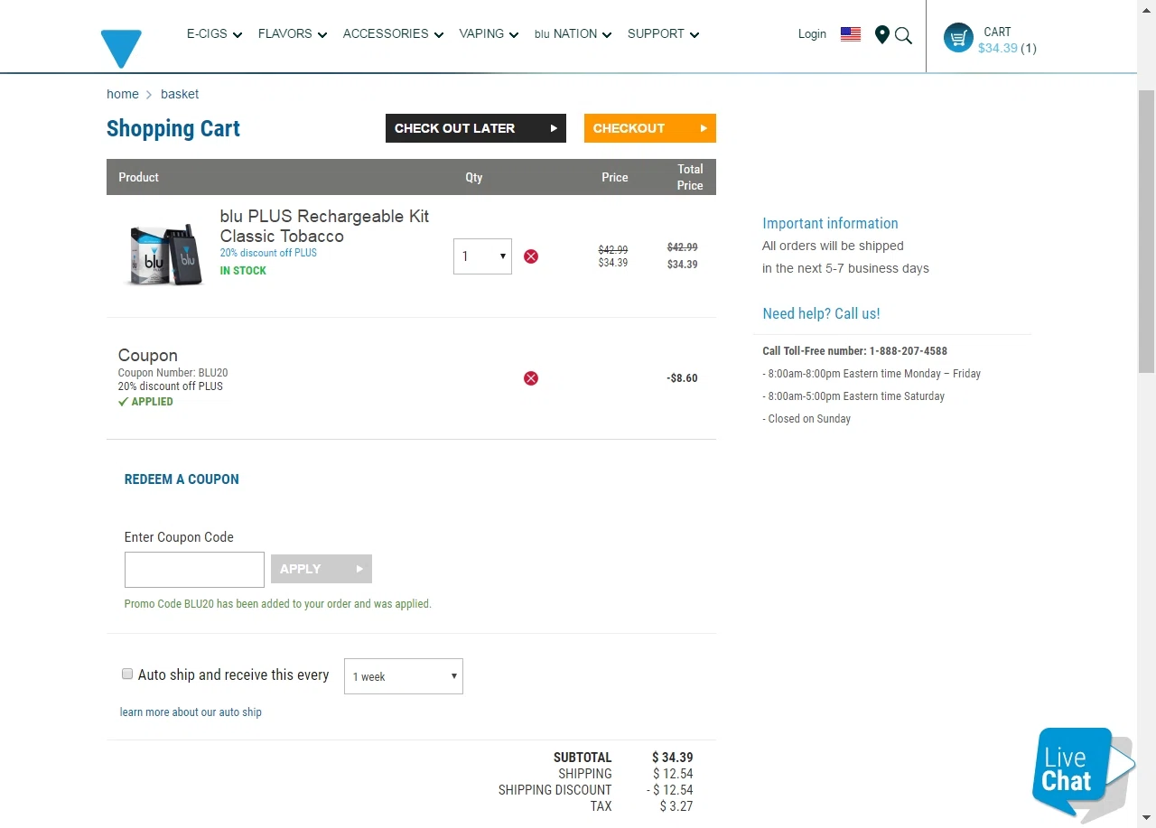The height and width of the screenshot is (828, 1156).
Task: Enable the Auto ship checkbox
Action: [127, 674]
